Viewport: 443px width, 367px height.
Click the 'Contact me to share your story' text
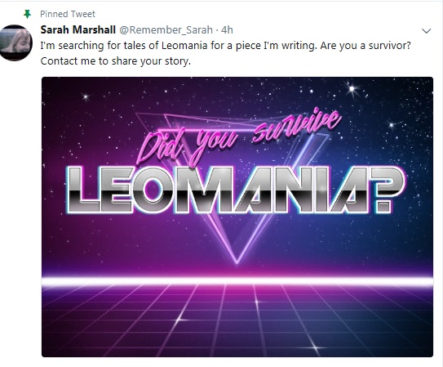pyautogui.click(x=116, y=60)
